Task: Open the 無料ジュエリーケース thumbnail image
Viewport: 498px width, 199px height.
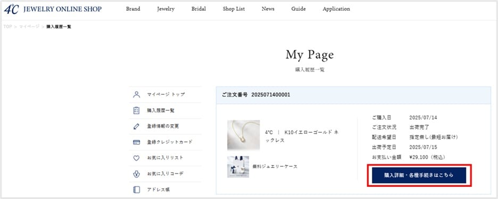Action: (x=238, y=167)
